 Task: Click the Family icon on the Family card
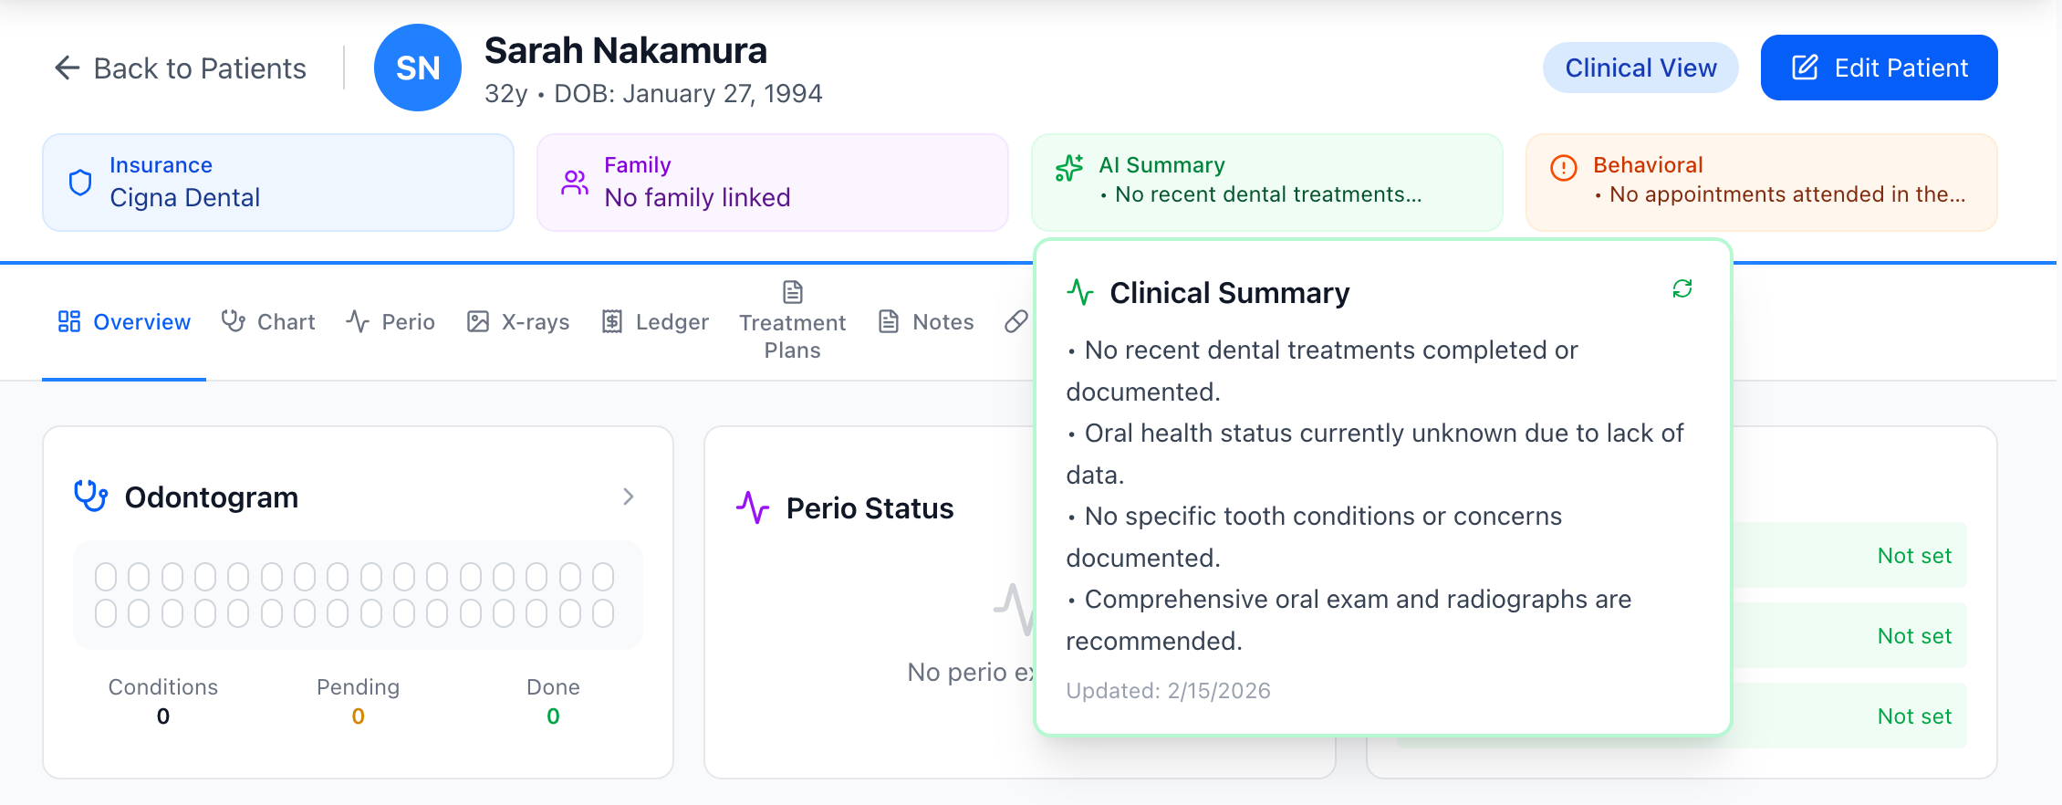pos(574,182)
